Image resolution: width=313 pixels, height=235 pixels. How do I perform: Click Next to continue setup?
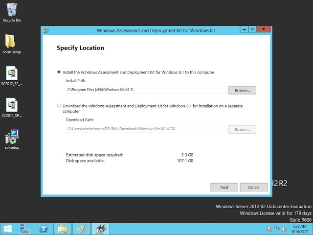pos(224,187)
